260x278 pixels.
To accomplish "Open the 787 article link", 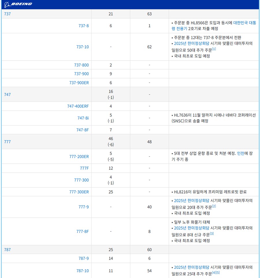I will pos(7,249).
